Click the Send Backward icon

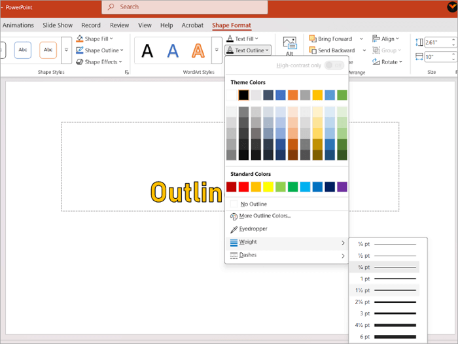[x=313, y=50]
